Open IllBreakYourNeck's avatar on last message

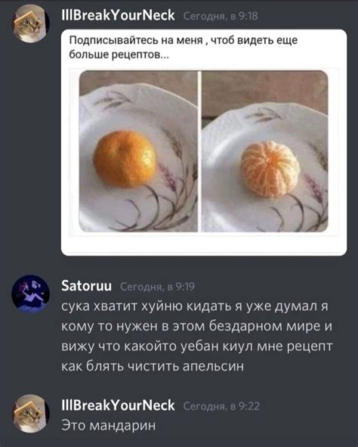click(x=30, y=414)
